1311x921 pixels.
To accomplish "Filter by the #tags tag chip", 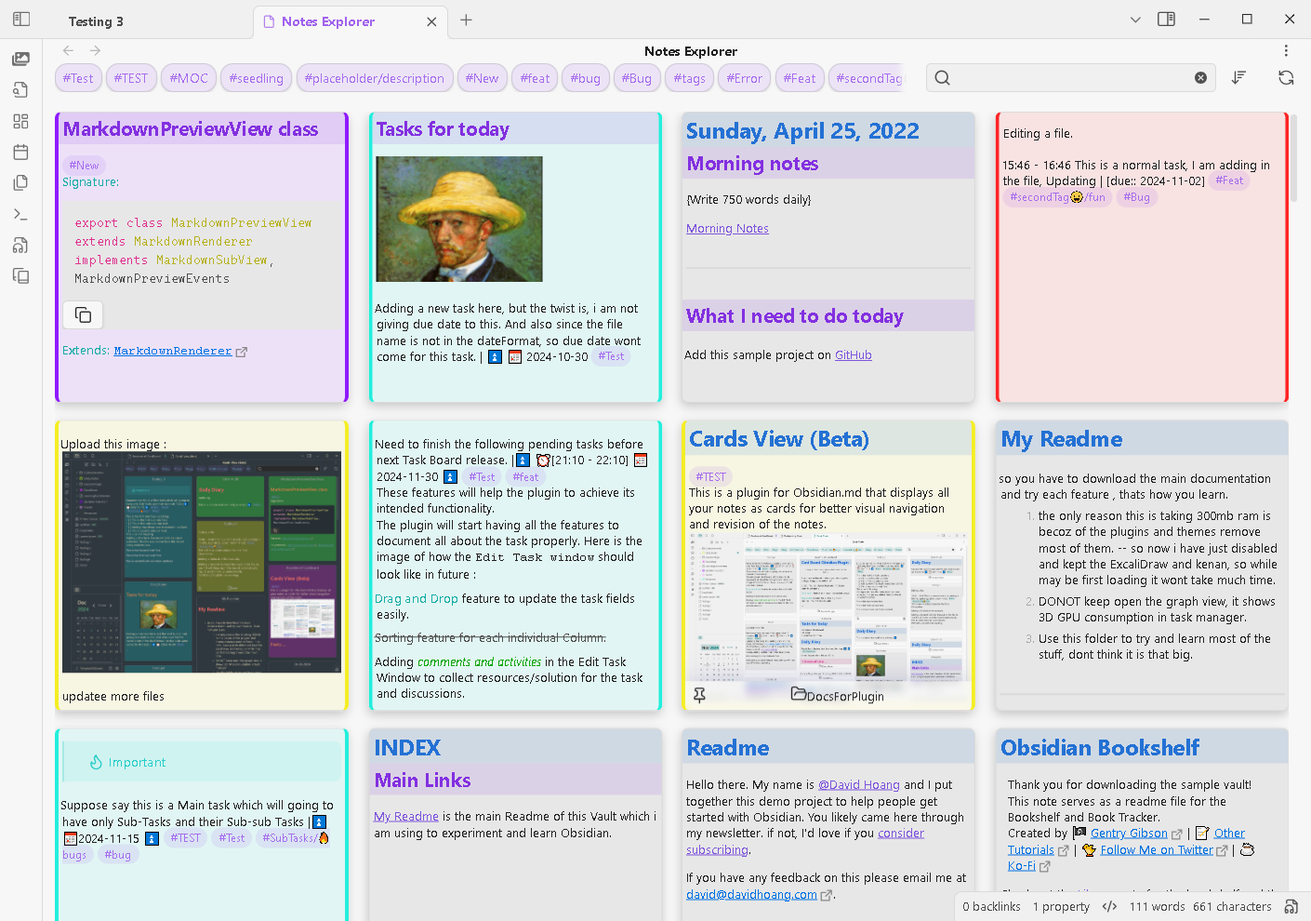I will [690, 78].
